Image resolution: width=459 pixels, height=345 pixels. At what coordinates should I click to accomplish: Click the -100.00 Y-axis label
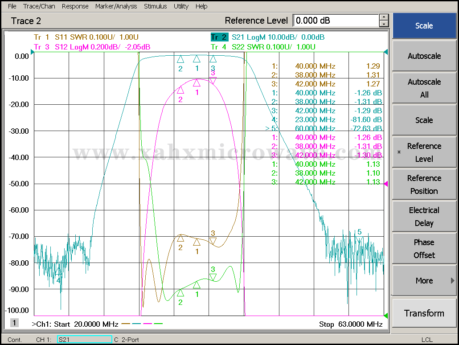[17, 310]
